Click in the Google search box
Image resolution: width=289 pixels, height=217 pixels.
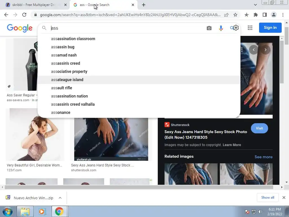pyautogui.click(x=127, y=28)
